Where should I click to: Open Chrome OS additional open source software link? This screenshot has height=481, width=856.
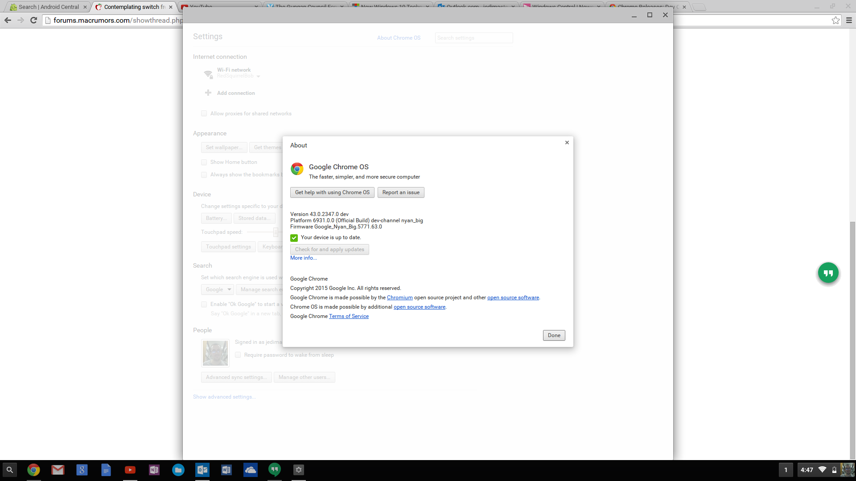[419, 307]
